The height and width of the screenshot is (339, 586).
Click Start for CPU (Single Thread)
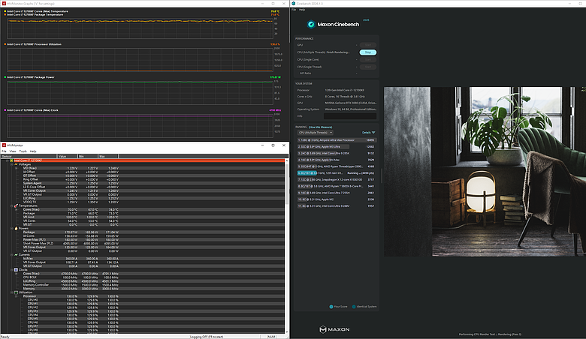tap(367, 67)
